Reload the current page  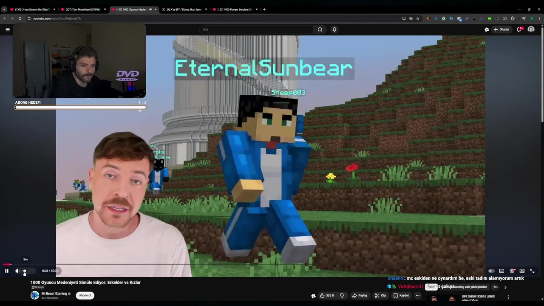[20, 18]
